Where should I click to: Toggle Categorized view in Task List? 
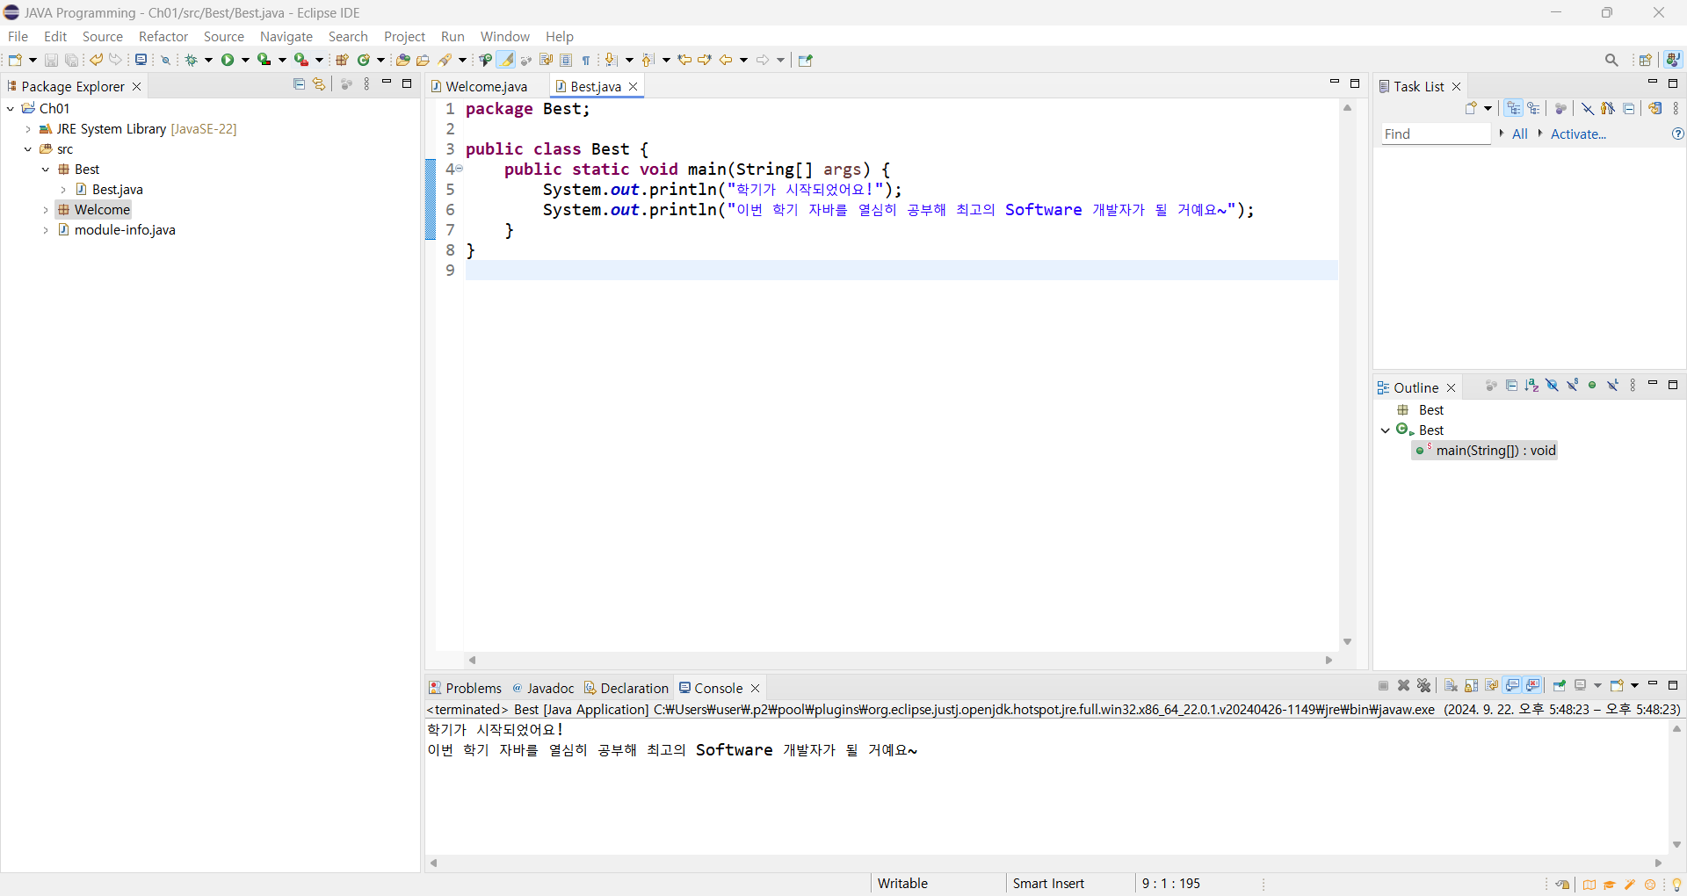point(1513,108)
